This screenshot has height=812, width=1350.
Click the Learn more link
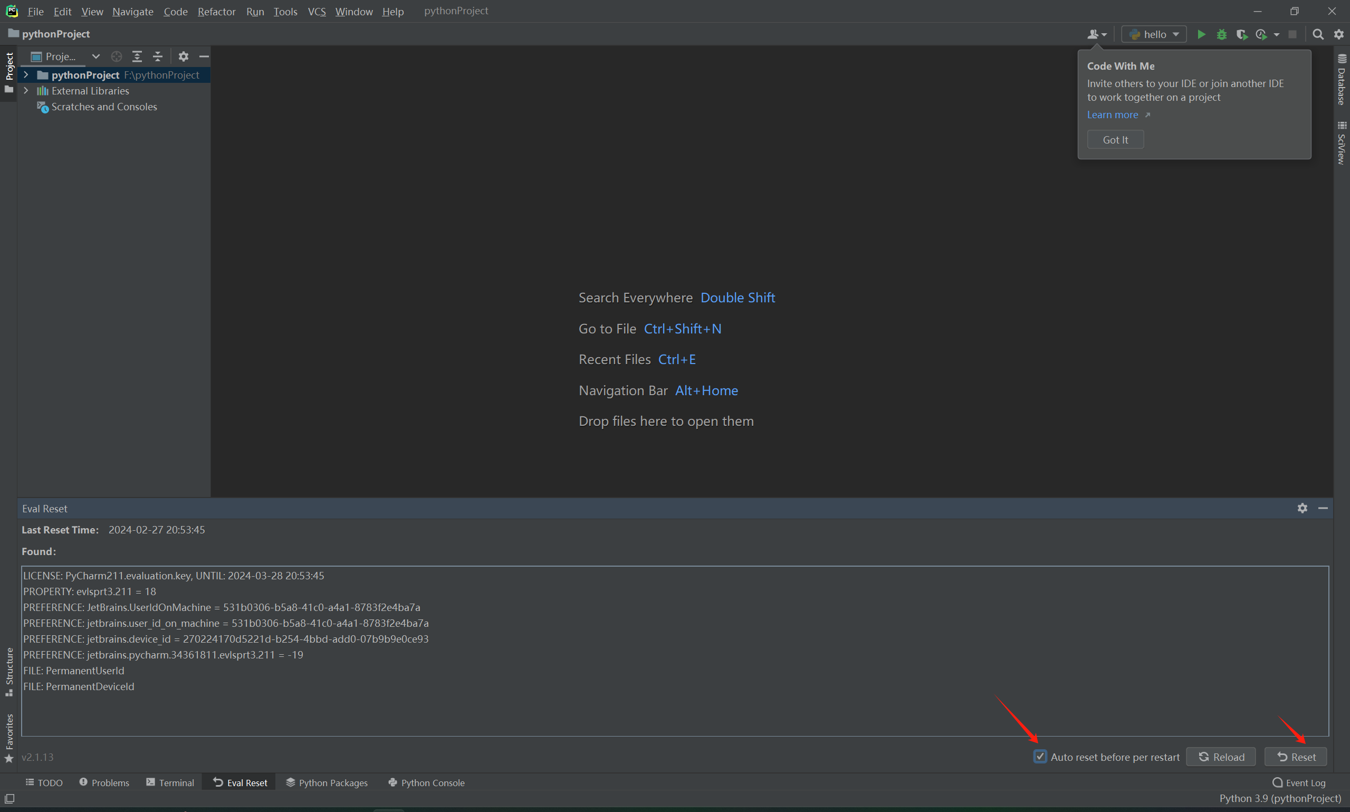(1112, 115)
